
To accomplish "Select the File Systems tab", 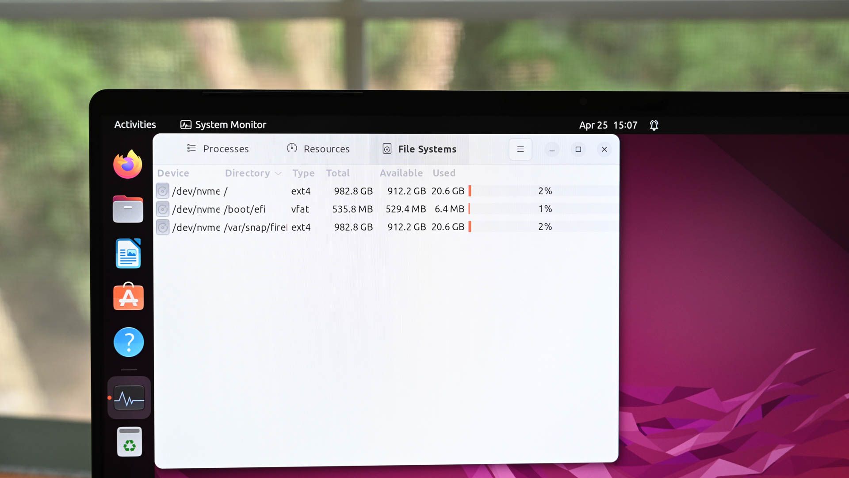I will click(x=419, y=149).
